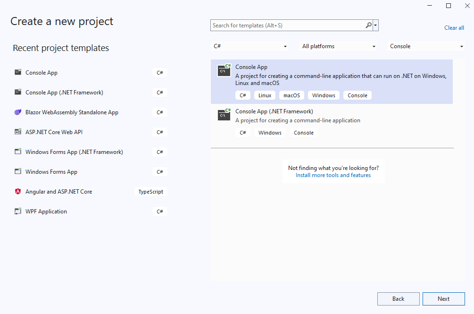Open the Console project type dropdown
The width and height of the screenshot is (474, 314).
click(x=426, y=46)
